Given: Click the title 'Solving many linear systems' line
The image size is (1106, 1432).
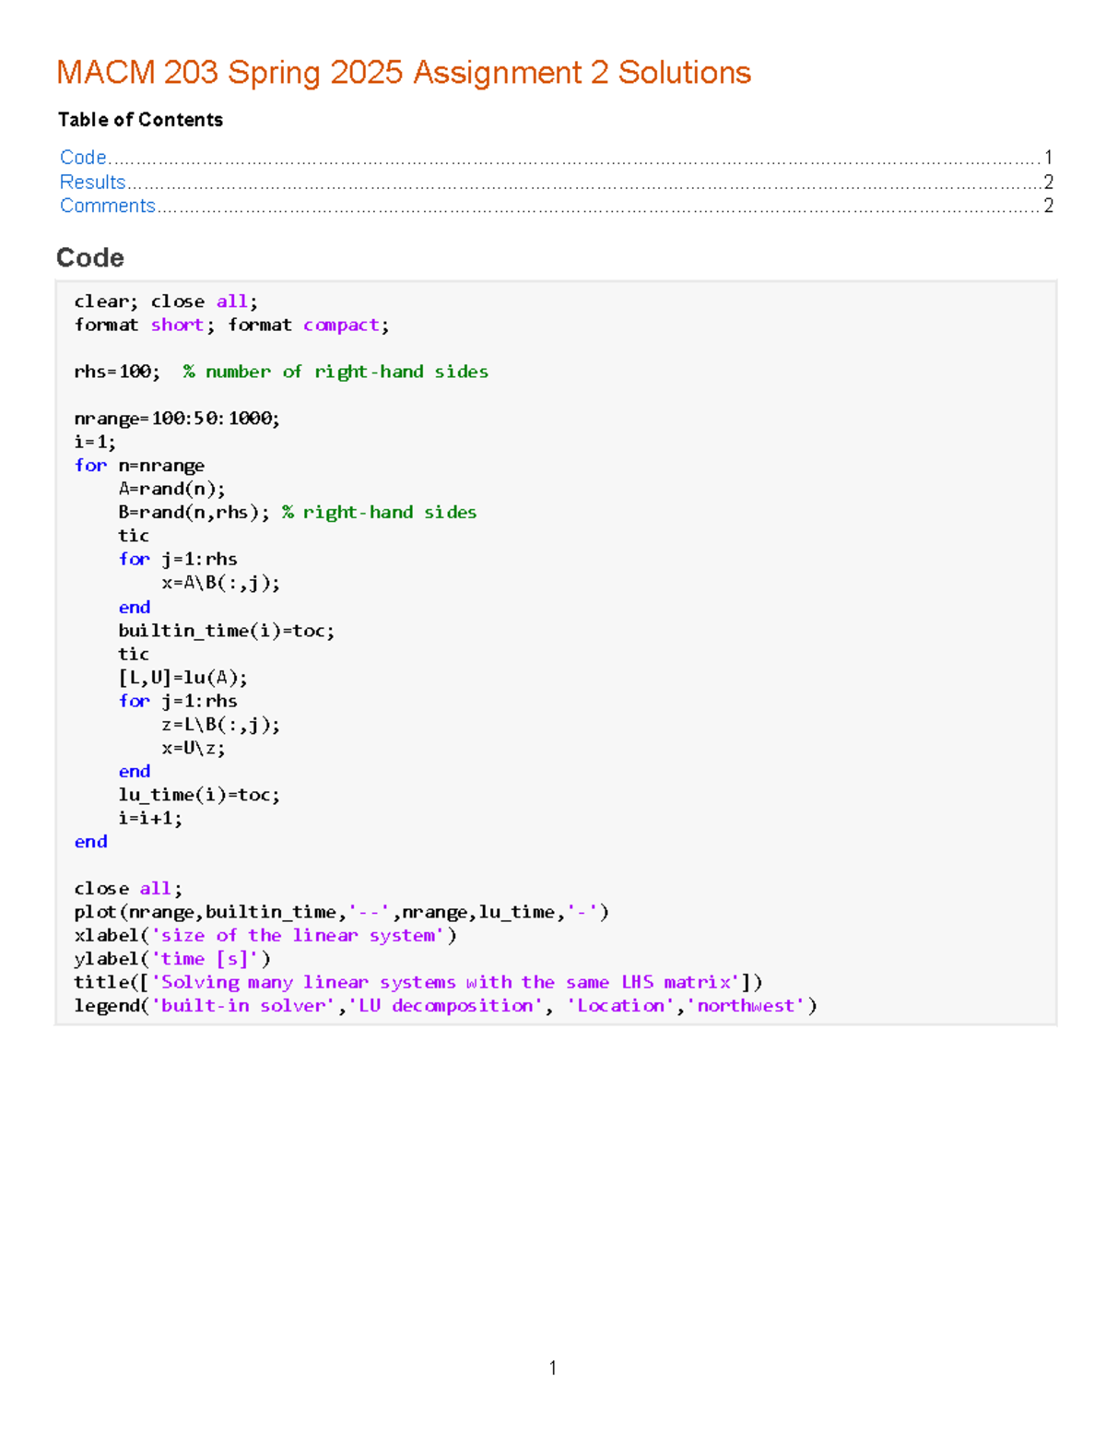Looking at the screenshot, I should (x=418, y=982).
